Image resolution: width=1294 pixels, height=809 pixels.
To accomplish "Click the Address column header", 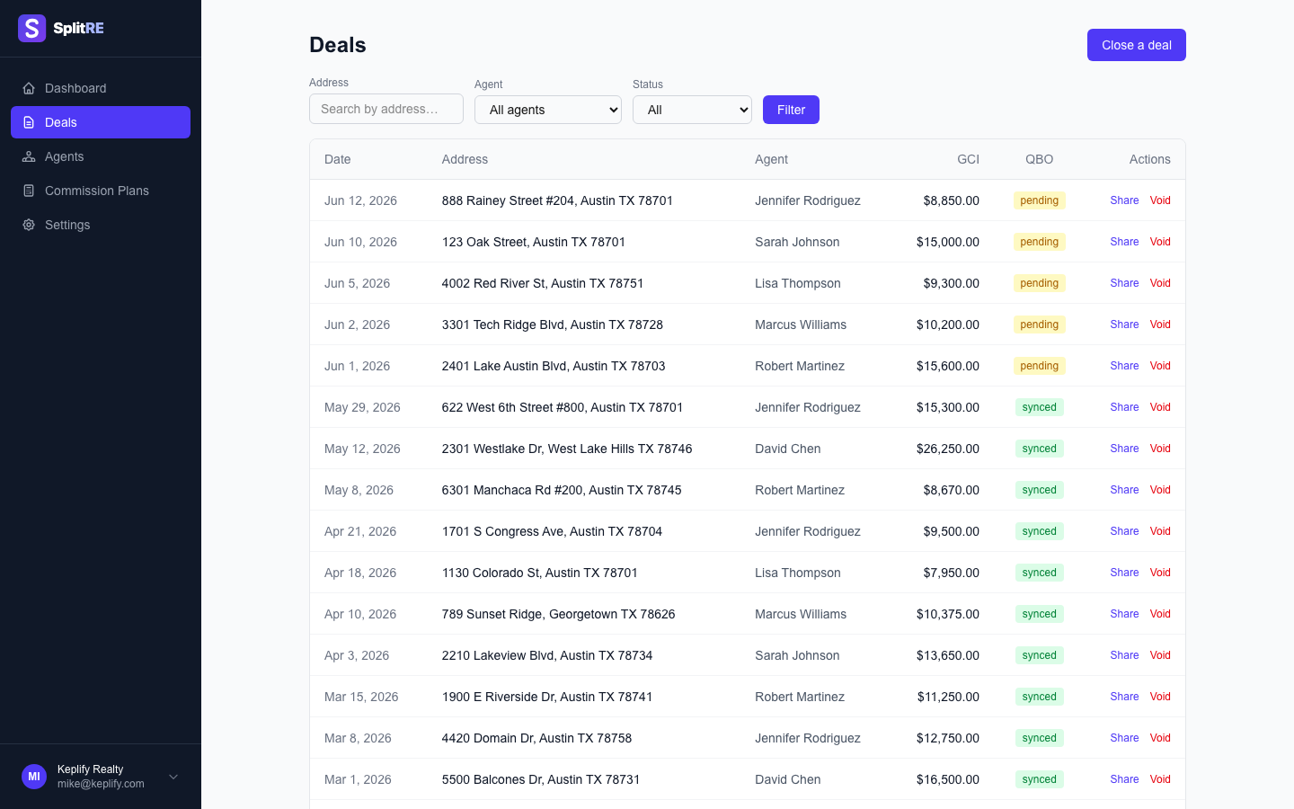I will point(465,159).
